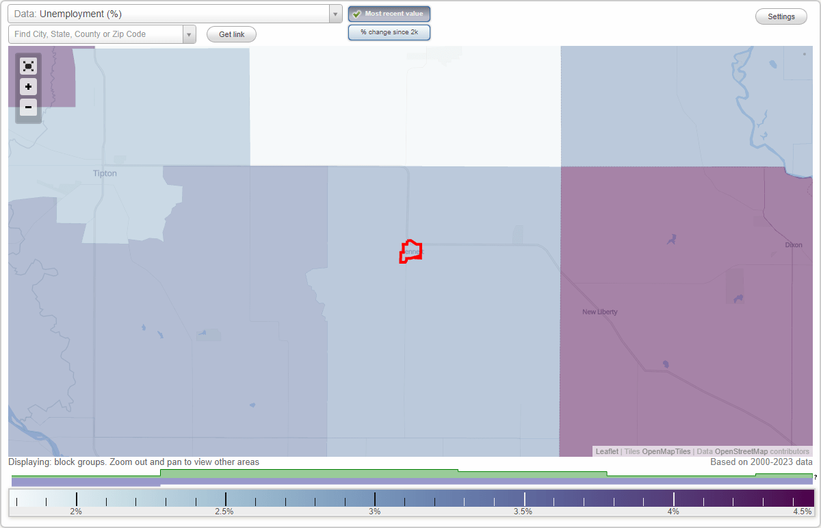Click the Data dropdown arrow

point(335,13)
